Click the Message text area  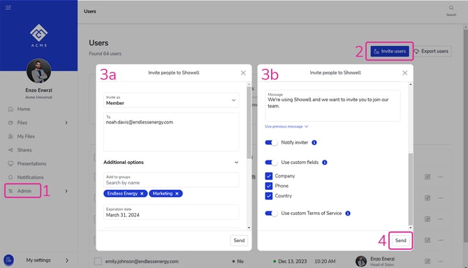tap(332, 106)
